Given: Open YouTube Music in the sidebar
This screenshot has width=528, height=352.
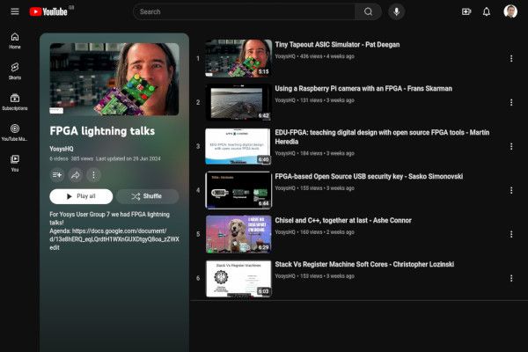Looking at the screenshot, I should (x=15, y=132).
